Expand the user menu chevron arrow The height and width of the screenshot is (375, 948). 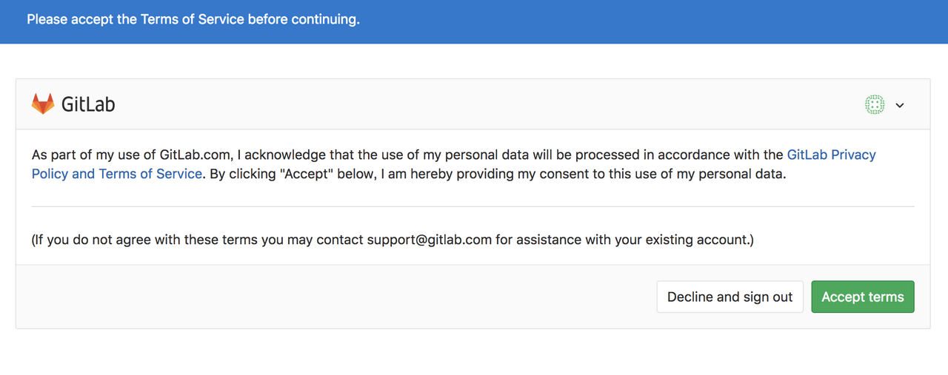900,106
